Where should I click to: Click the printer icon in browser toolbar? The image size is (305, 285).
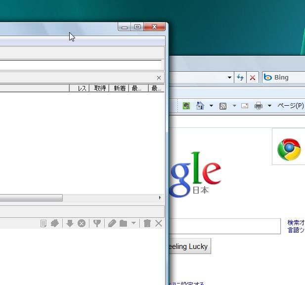click(x=259, y=106)
